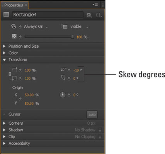Click the Rectangle4 name field

tap(48, 15)
